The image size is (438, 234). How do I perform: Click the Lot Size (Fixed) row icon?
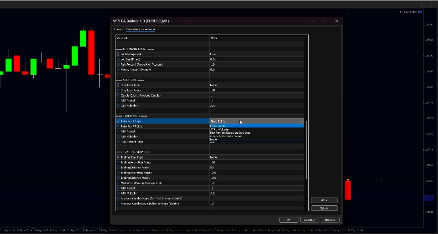[x=118, y=59]
